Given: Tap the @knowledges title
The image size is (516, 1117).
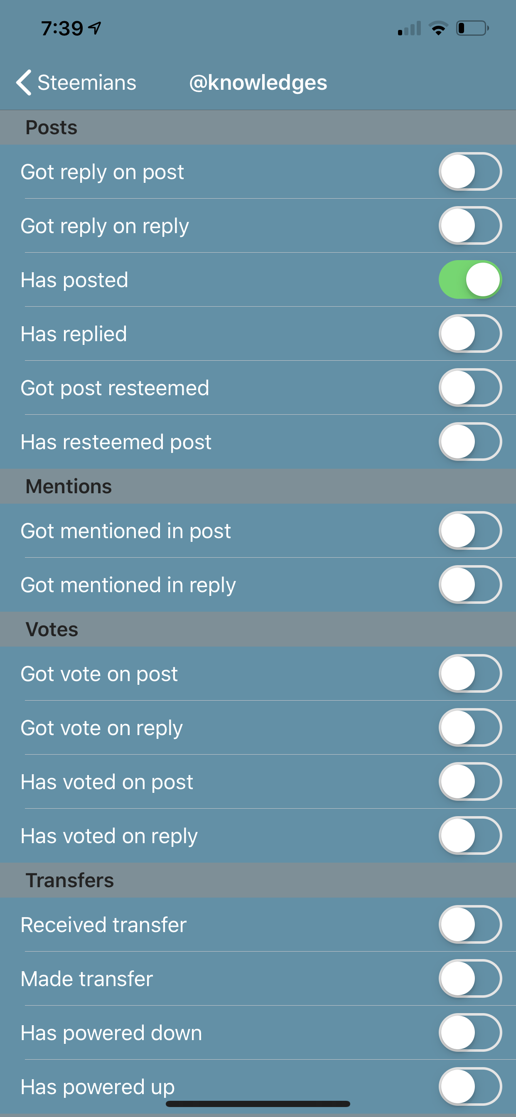Looking at the screenshot, I should pyautogui.click(x=258, y=82).
